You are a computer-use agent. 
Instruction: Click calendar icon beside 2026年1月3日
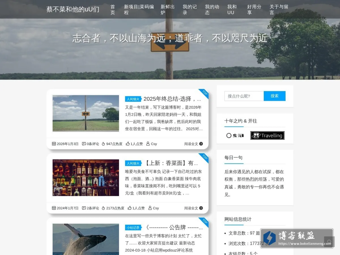click(54, 144)
